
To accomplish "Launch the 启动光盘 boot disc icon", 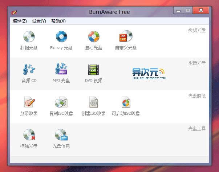I will [x=94, y=36].
